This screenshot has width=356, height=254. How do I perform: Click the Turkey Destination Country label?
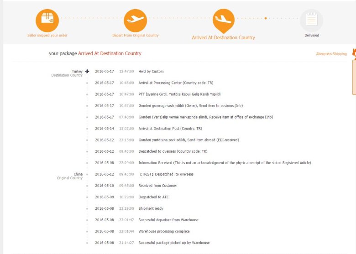[68, 73]
